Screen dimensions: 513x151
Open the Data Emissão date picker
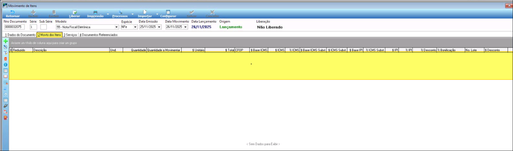tap(159, 27)
